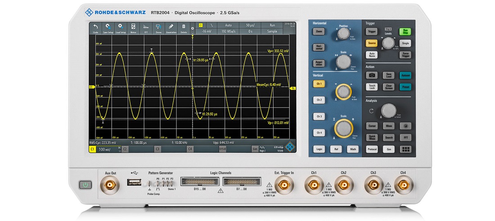This screenshot has width=495, height=221.
Task: Push the Logic button
Action: coord(319,149)
